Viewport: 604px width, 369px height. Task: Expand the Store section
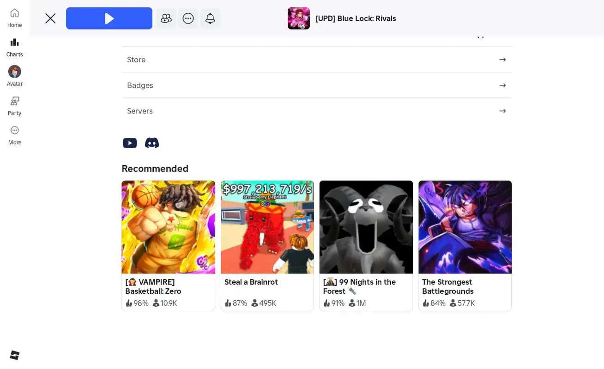[x=316, y=60]
